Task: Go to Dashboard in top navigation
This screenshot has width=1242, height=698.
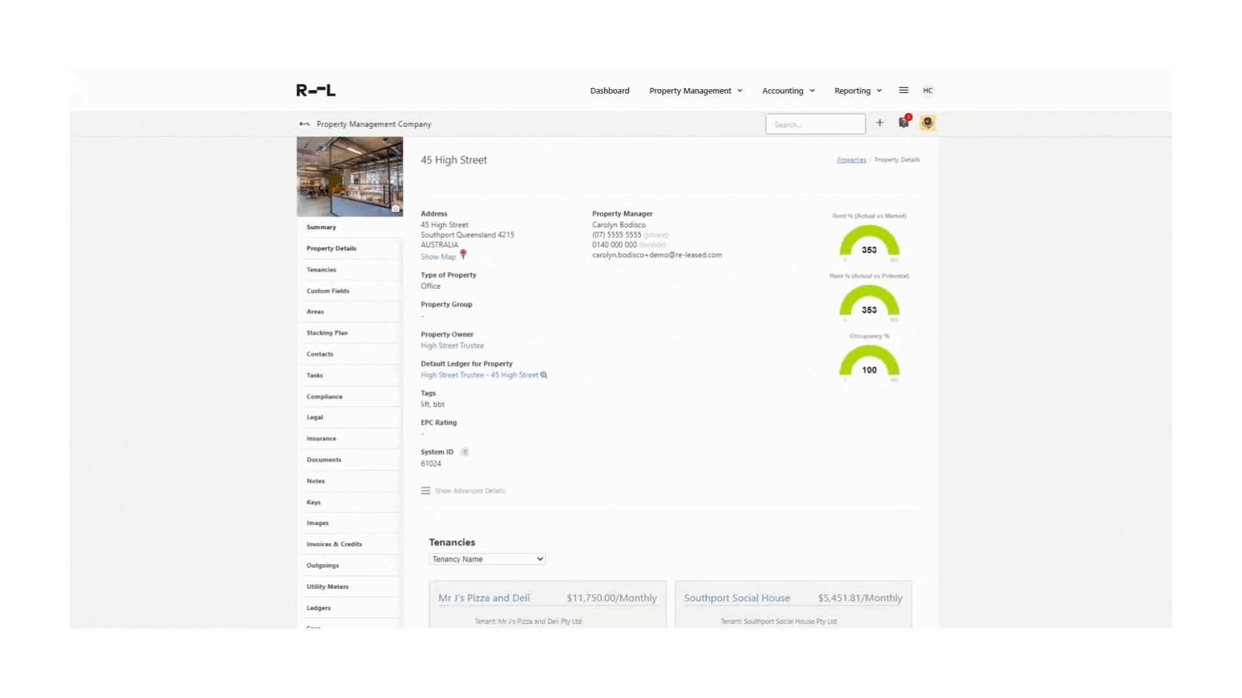Action: click(x=609, y=90)
